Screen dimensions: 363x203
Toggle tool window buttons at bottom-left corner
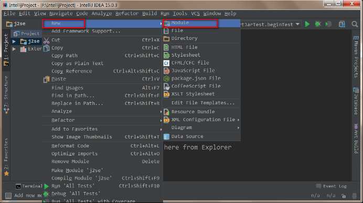pyautogui.click(x=8, y=196)
